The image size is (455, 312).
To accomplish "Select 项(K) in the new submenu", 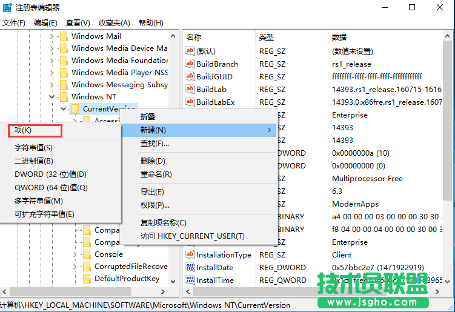I will pyautogui.click(x=23, y=130).
